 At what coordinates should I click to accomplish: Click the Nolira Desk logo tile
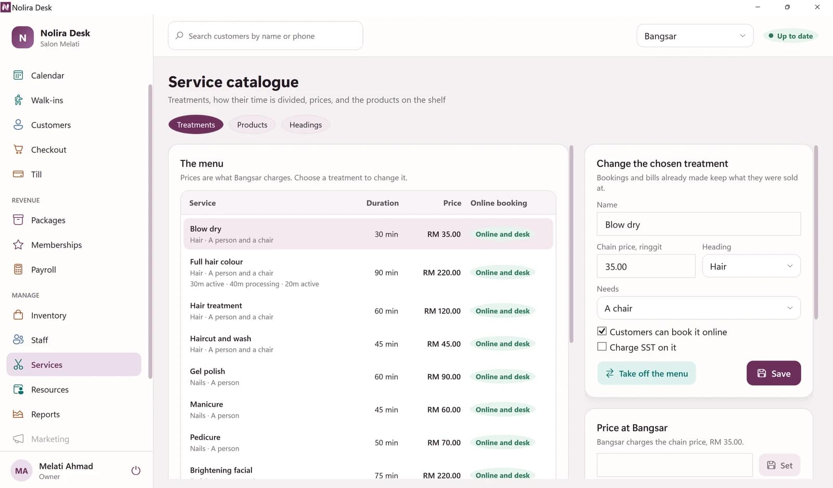pos(23,37)
